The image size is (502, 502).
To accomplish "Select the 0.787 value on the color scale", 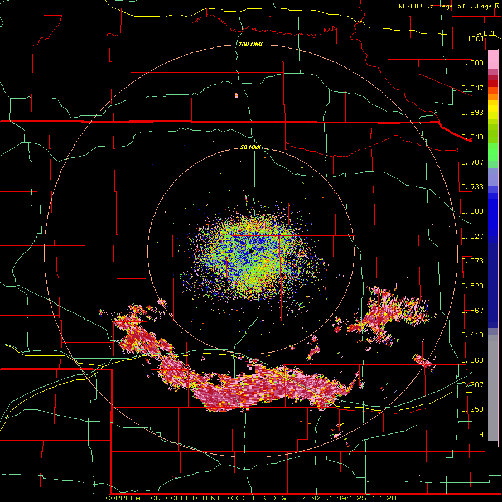I will click(472, 162).
